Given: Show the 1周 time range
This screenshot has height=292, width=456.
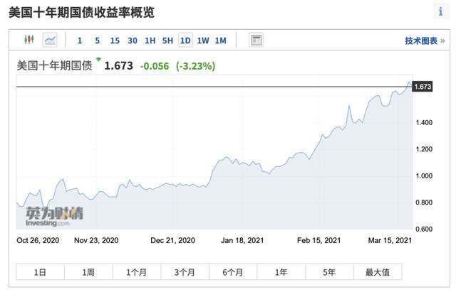Looking at the screenshot, I should coord(88,272).
